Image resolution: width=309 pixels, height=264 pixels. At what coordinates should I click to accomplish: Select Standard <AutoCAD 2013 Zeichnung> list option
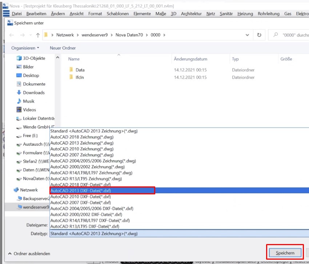click(179, 131)
